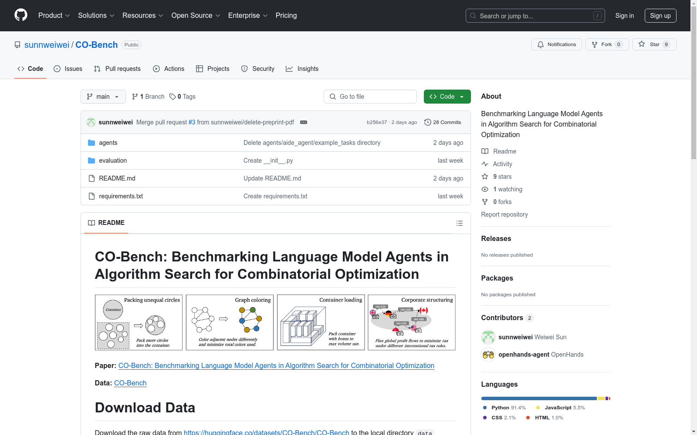Viewport: 697px width, 435px height.
Task: Click sunnweiwei avatar in commit row
Action: point(91,122)
